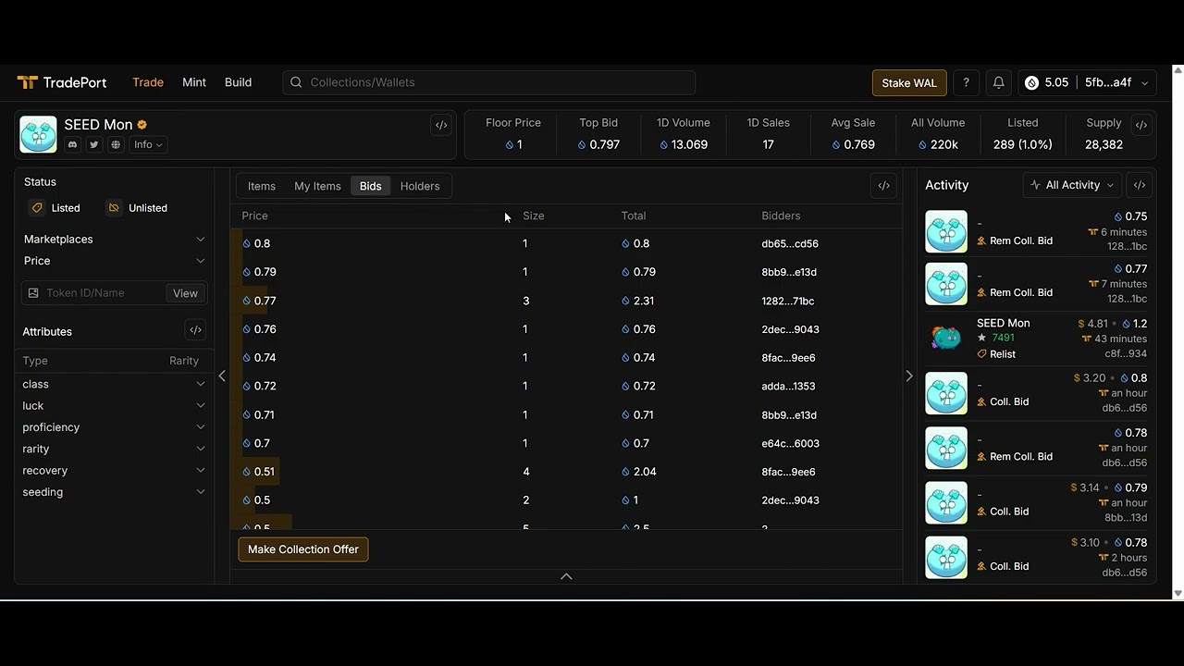
Task: Click bidder db65...cd56
Action: click(790, 244)
